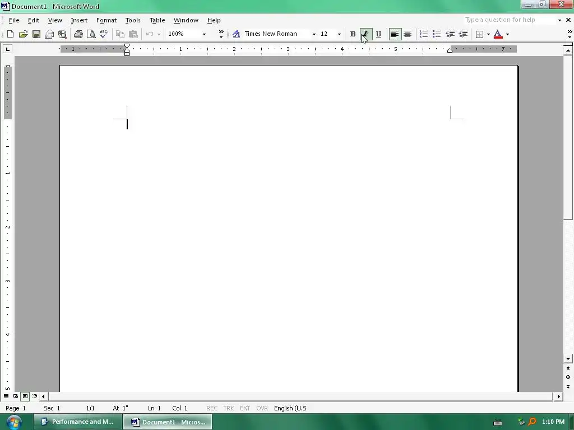Print the document using the printer icon
The image size is (574, 430).
[78, 34]
